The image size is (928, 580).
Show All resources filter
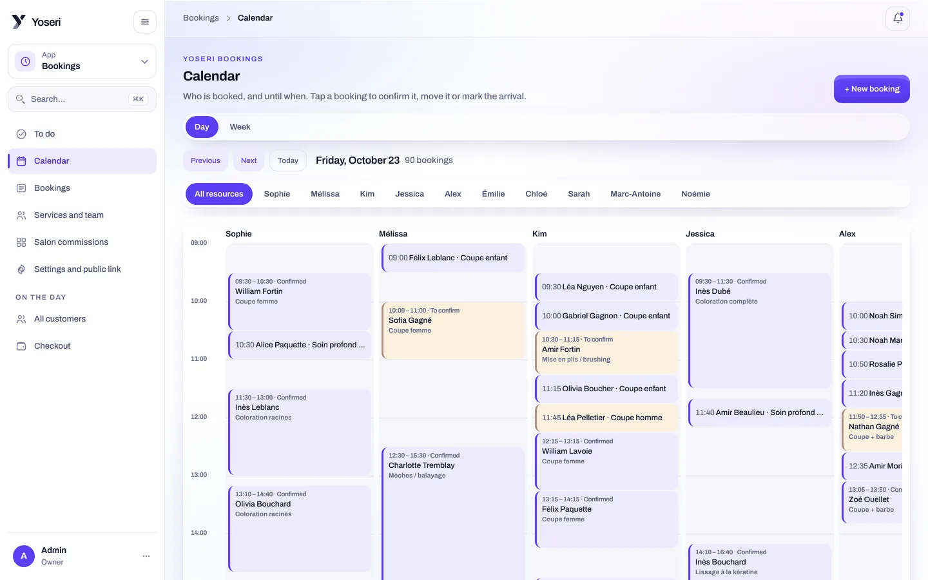tap(219, 194)
